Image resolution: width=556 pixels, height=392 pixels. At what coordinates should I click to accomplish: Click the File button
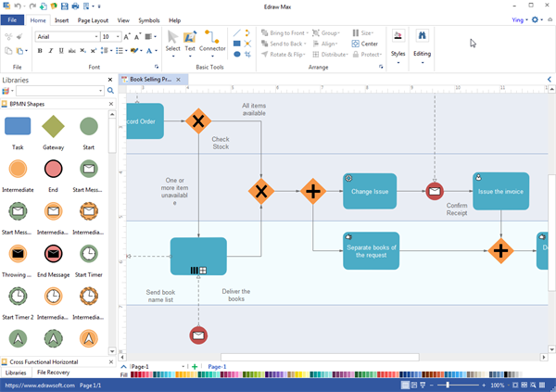(x=13, y=19)
